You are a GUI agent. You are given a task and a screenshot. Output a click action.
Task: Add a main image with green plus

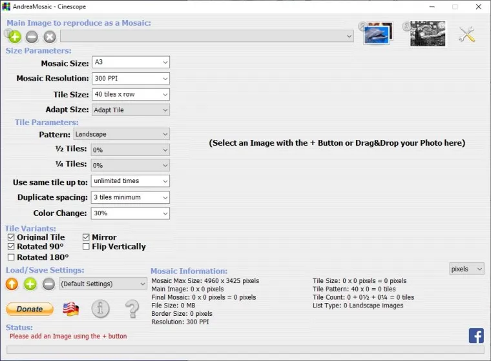click(14, 37)
